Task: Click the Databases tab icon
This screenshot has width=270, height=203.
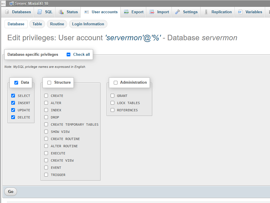Action: 7,12
